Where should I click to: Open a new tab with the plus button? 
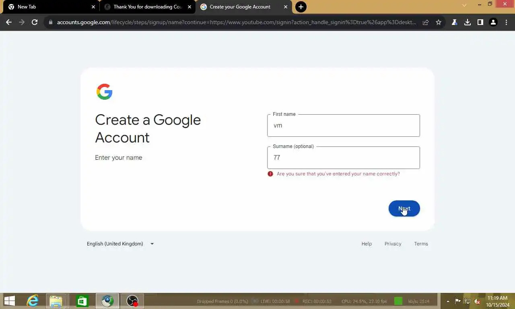[301, 7]
